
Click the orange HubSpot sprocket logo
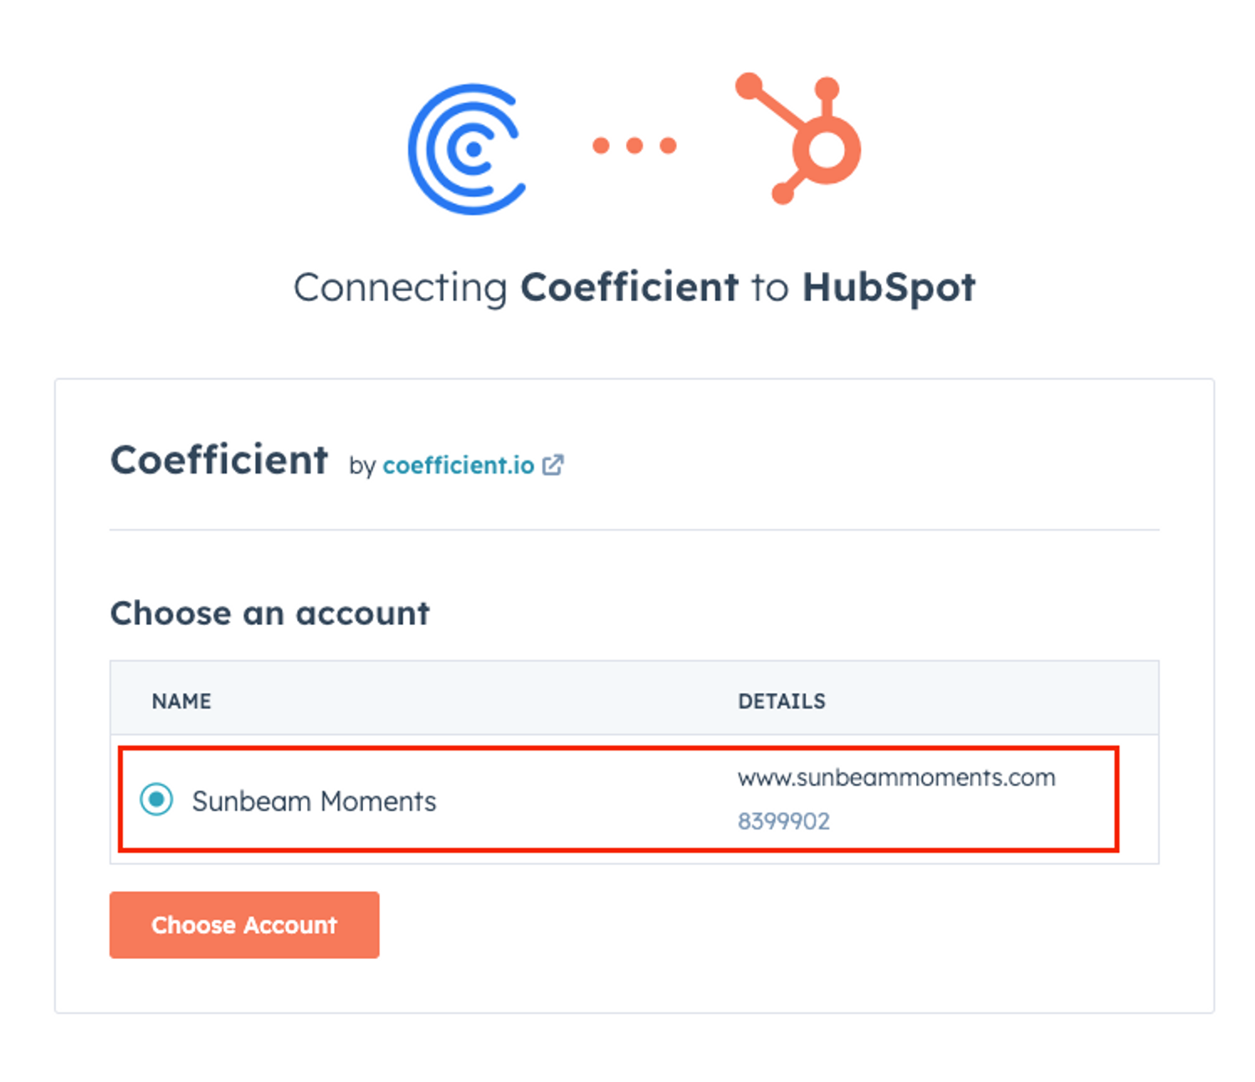pyautogui.click(x=798, y=138)
